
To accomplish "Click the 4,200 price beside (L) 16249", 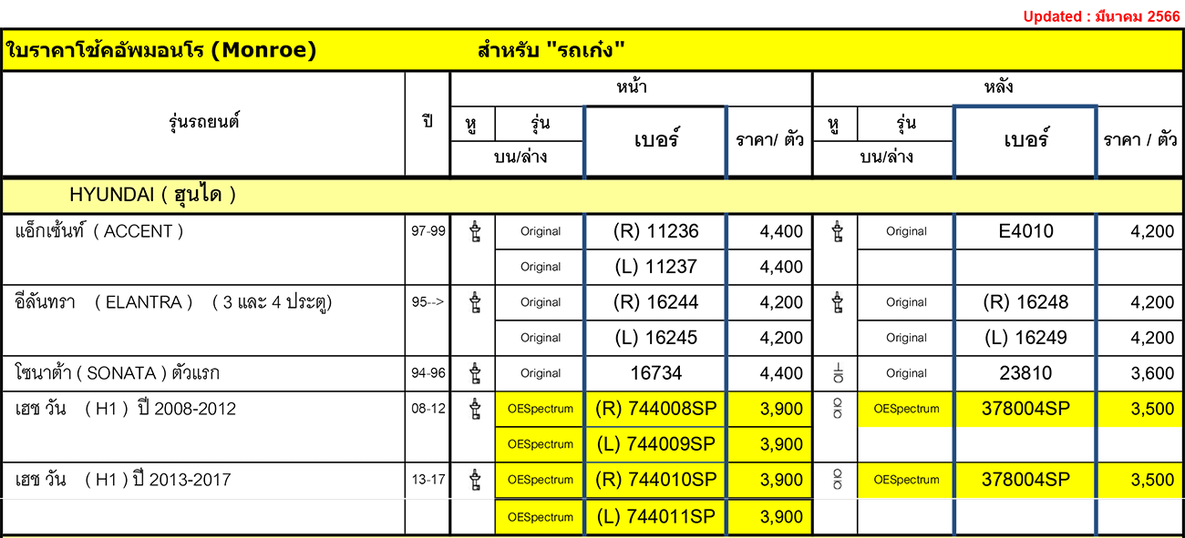I will tap(1153, 338).
